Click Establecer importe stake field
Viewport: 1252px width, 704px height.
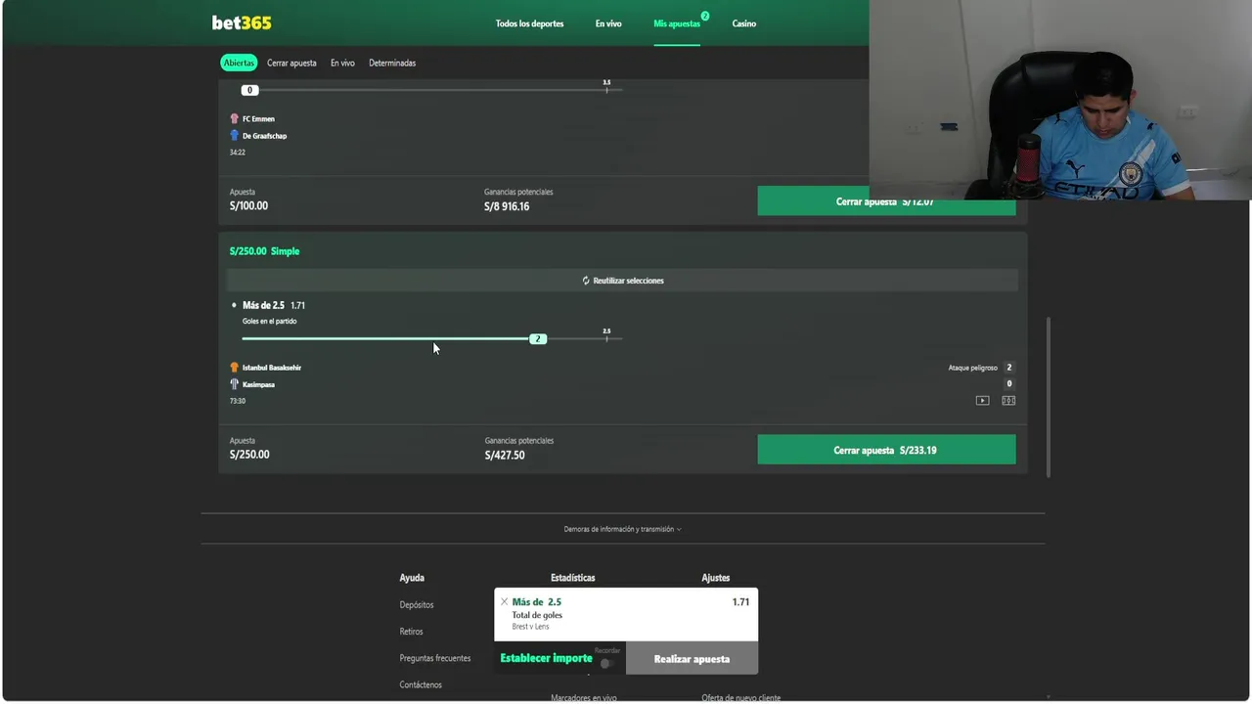[x=546, y=658]
